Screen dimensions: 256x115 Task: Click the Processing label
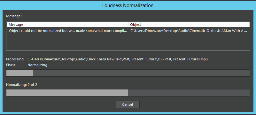[x=15, y=59]
